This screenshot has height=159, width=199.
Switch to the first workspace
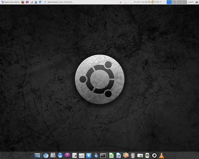click(169, 2)
